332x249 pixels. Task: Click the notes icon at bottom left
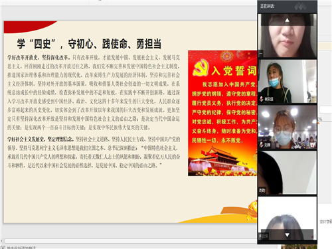pyautogui.click(x=3, y=248)
